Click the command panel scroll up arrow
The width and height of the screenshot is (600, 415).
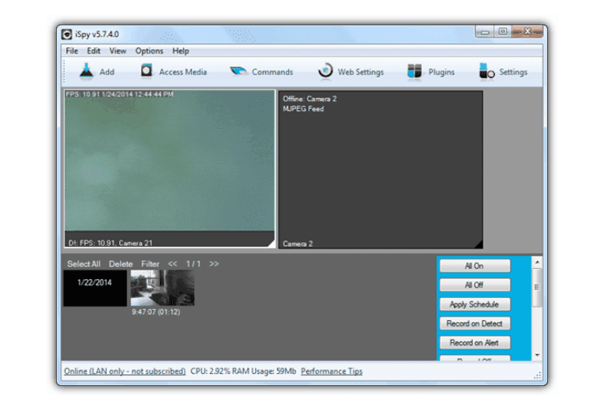click(x=538, y=262)
